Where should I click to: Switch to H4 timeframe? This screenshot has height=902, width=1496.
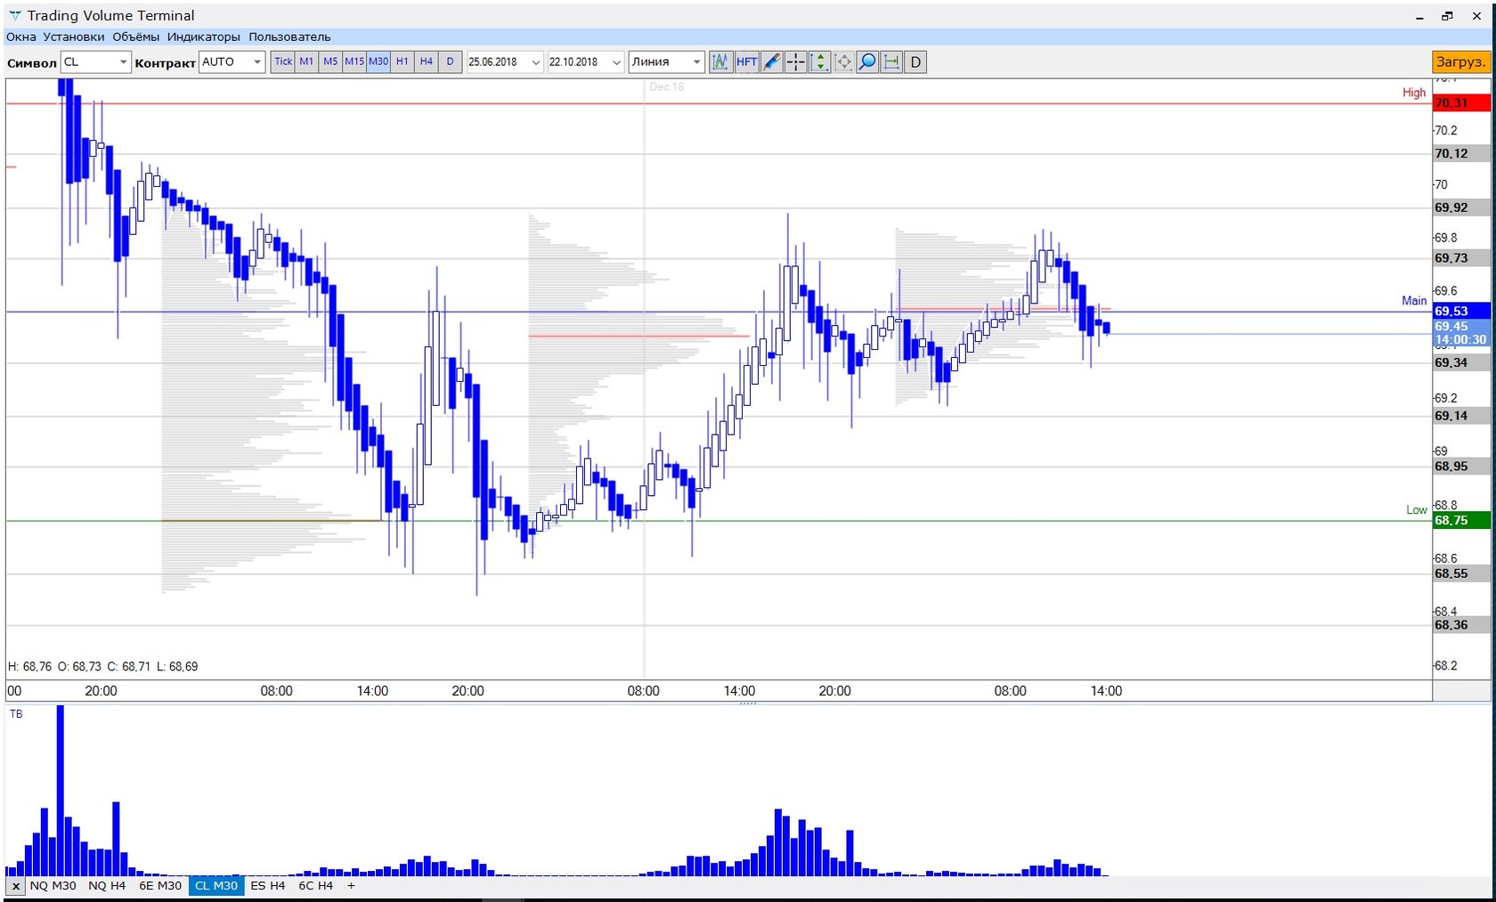(427, 61)
